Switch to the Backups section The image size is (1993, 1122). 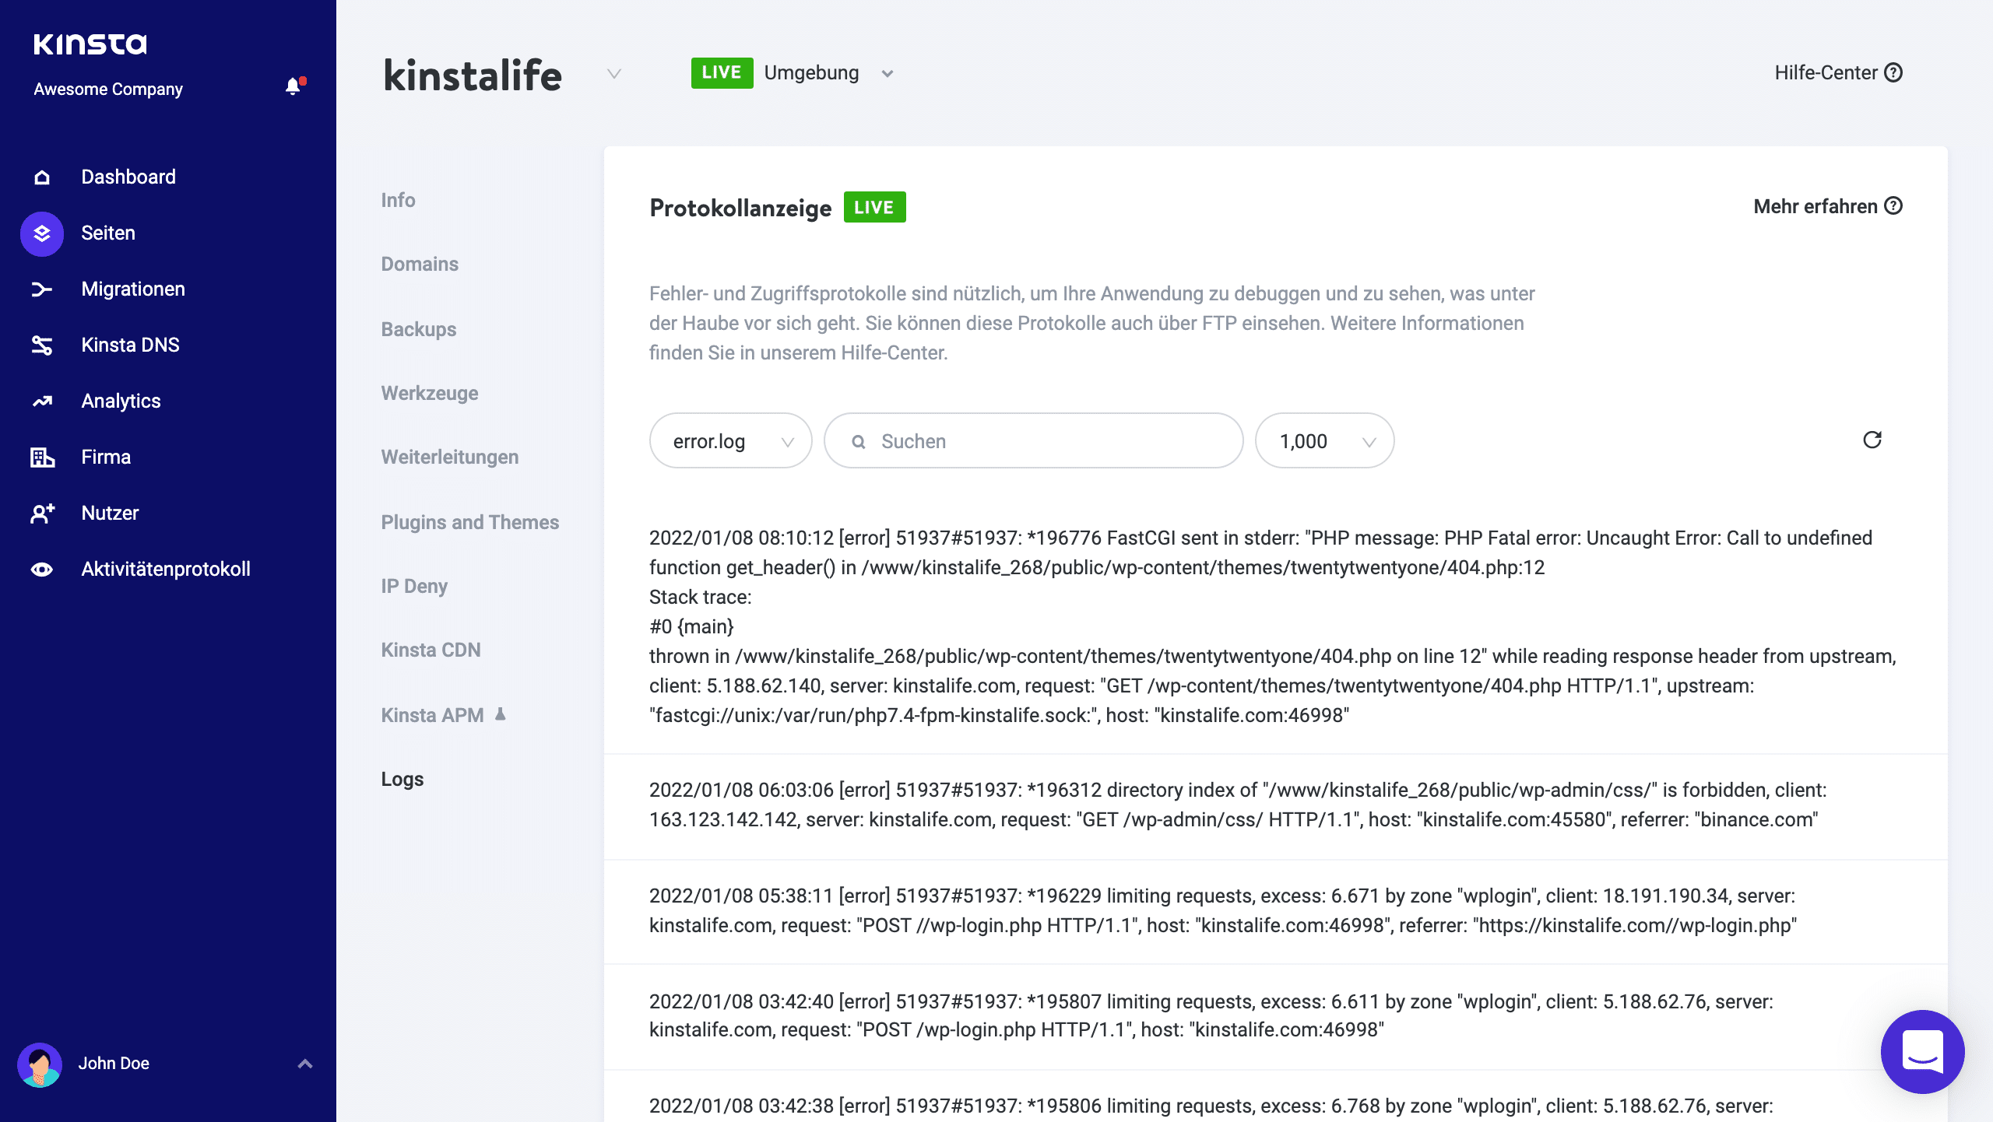[418, 329]
